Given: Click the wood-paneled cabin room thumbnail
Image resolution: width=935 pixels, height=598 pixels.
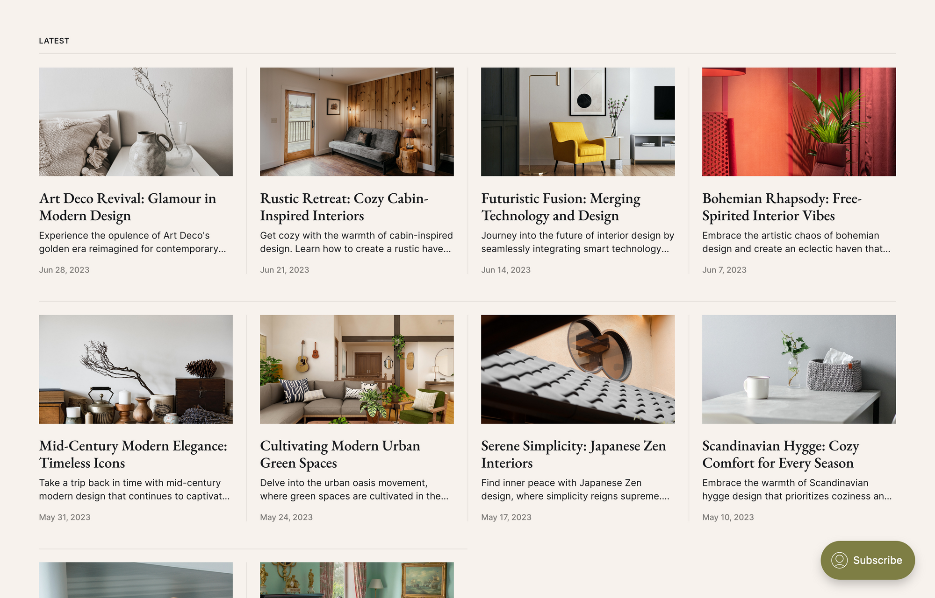Looking at the screenshot, I should click(357, 122).
